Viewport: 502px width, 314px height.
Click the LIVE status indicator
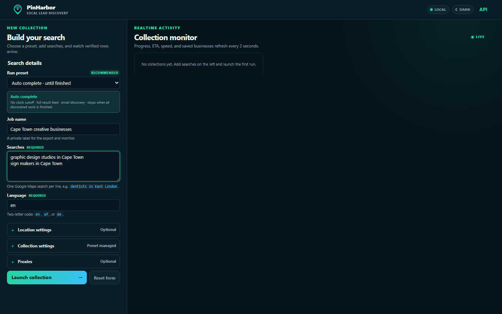(478, 37)
